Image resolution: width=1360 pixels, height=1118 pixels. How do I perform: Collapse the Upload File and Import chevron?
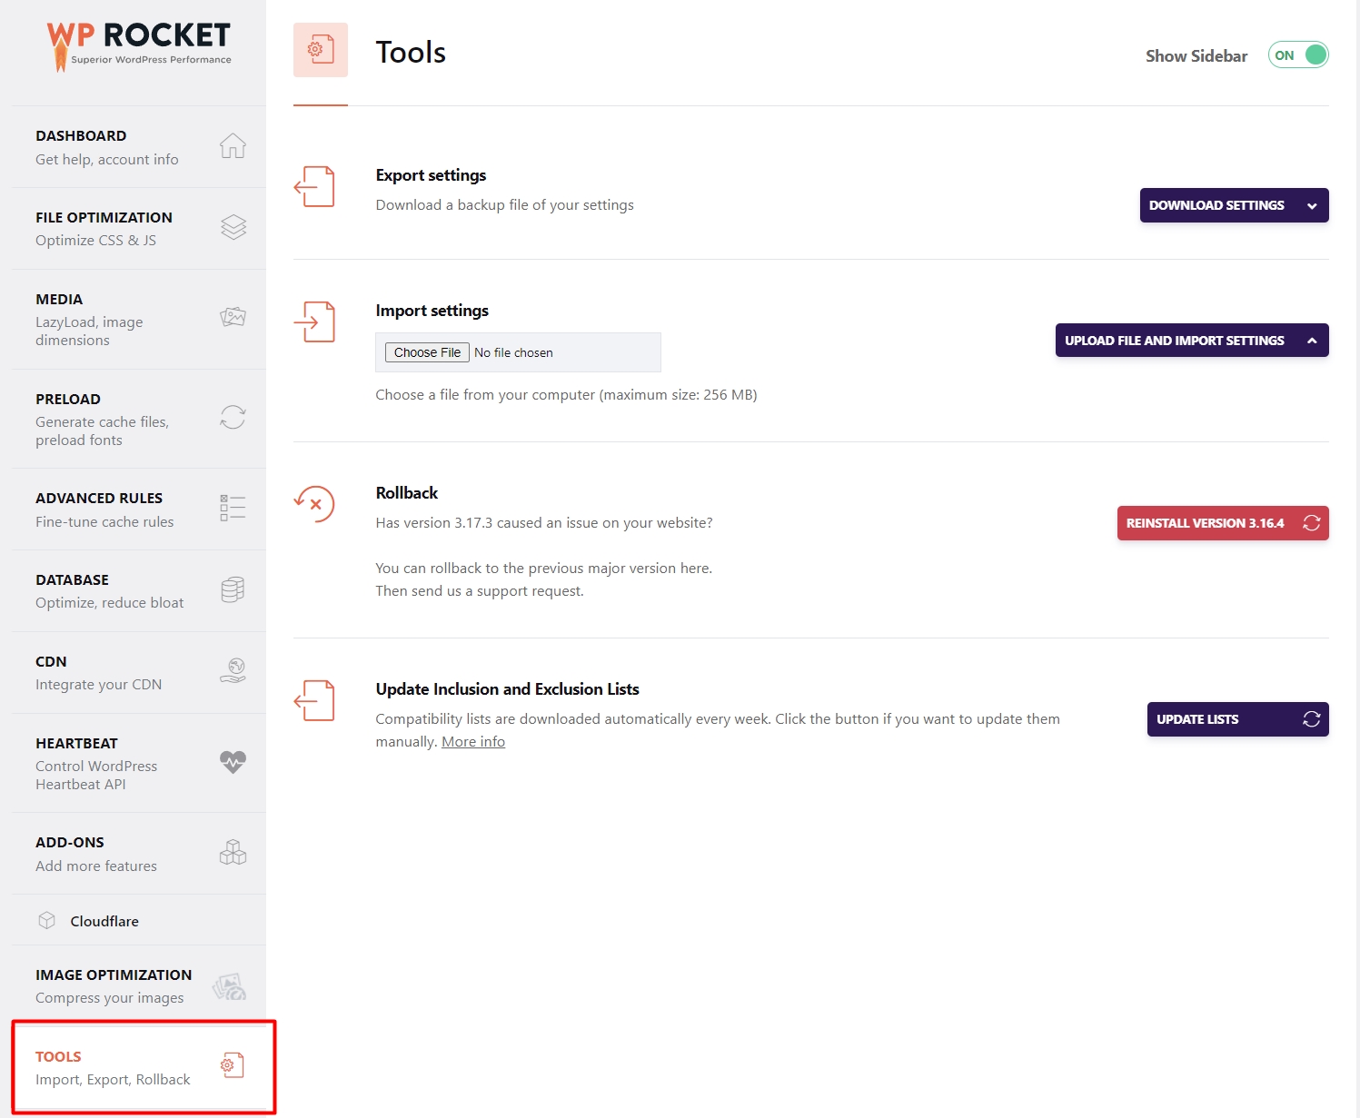pyautogui.click(x=1312, y=341)
